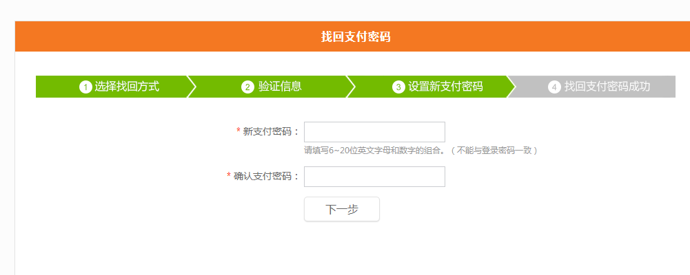The image size is (690, 275).
Task: Click the gray step 4 number circle
Action: (x=554, y=87)
